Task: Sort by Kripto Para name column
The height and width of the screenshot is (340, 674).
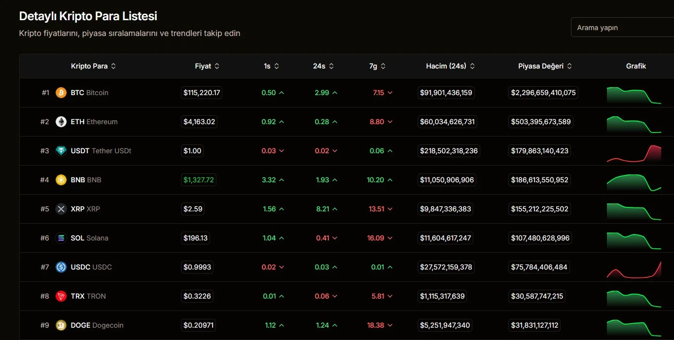Action: tap(94, 66)
